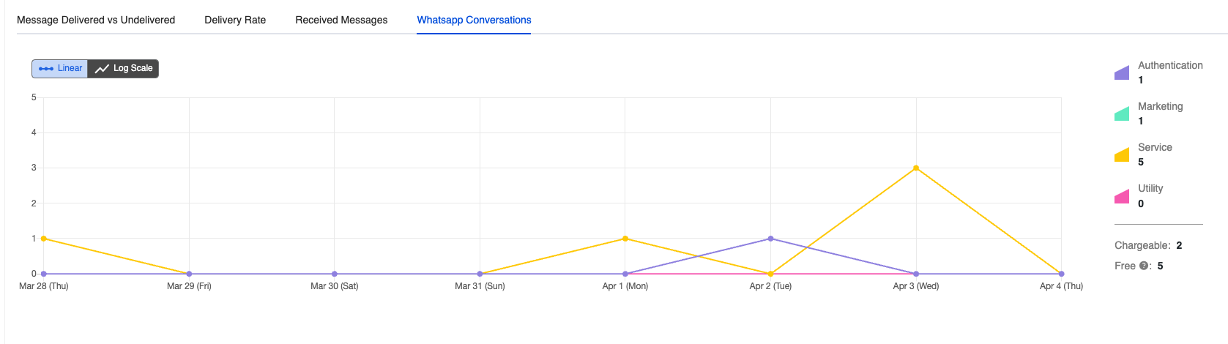Viewport: 1228px width, 344px height.
Task: Open Message Delivered vs Undelivered tab
Action: (96, 20)
